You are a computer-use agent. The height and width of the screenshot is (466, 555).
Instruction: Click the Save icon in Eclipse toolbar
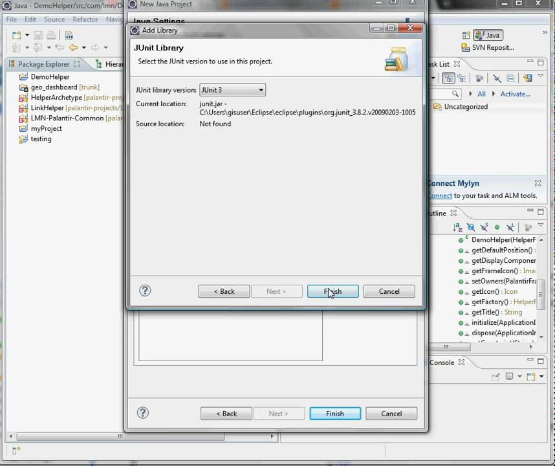point(38,35)
